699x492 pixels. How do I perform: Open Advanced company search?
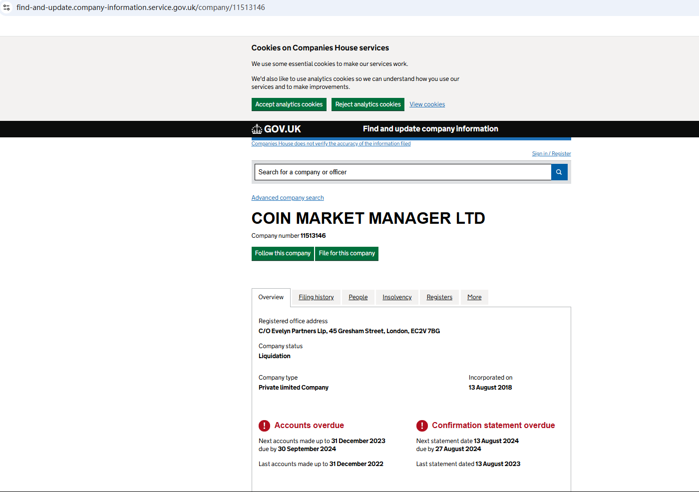pos(288,198)
